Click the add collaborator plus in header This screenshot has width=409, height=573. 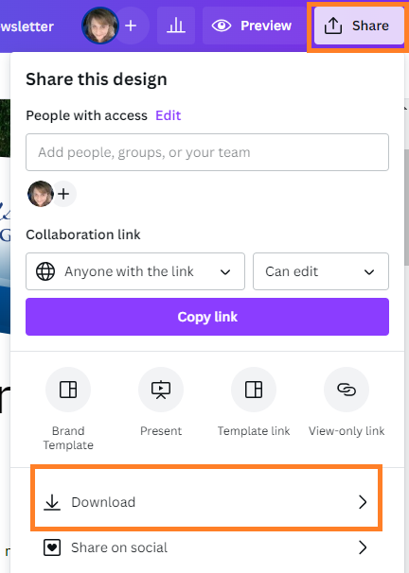[131, 26]
